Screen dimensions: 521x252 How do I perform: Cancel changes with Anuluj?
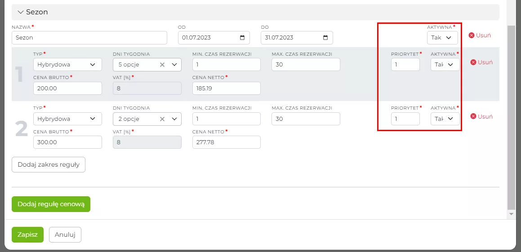click(x=65, y=234)
